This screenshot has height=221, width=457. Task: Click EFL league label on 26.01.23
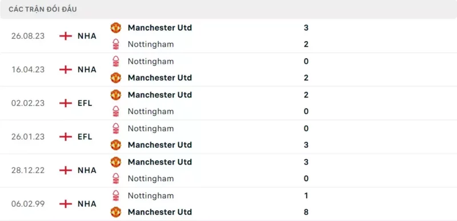[85, 137]
